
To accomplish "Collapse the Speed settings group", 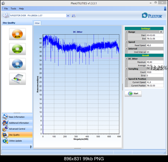I will (x=126, y=42).
